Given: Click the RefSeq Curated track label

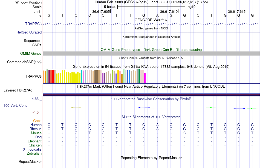Looking at the screenshot, I should (x=29, y=32).
